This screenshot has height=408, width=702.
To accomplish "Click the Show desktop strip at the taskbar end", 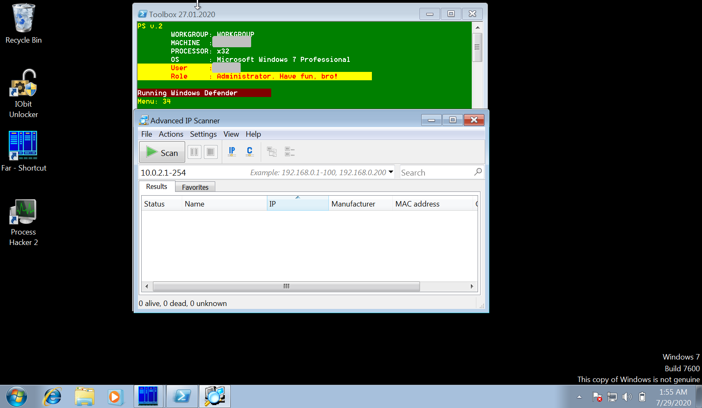I will tap(699, 396).
